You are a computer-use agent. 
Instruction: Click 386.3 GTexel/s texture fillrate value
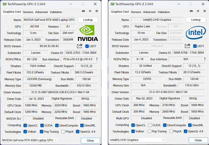tap(84, 72)
